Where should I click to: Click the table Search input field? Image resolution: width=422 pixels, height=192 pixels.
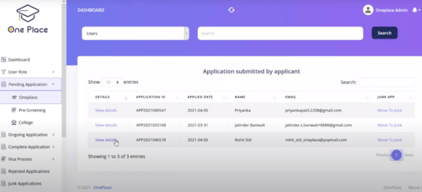pos(386,82)
